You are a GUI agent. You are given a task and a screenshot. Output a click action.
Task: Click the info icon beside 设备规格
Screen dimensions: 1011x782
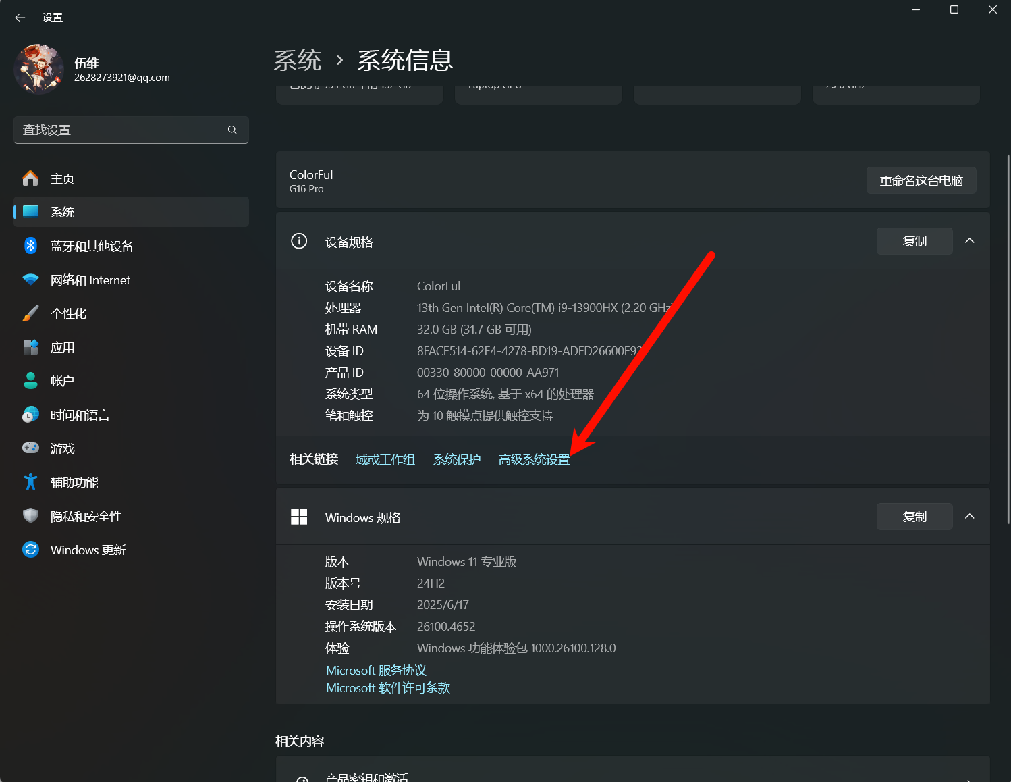[x=299, y=241]
